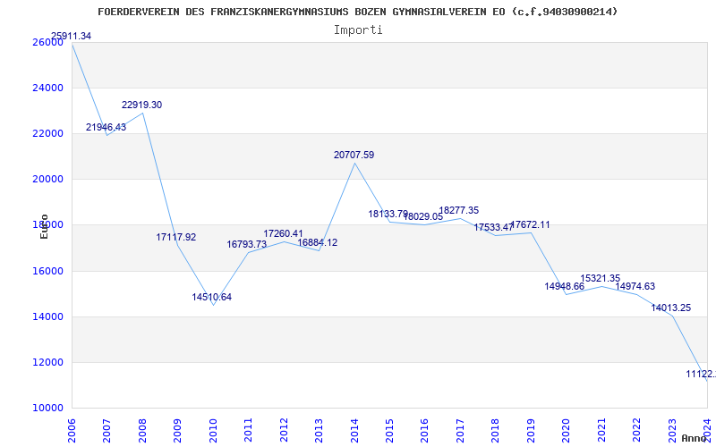
Task: Click the year 2017 on the axis
Action: tap(460, 431)
